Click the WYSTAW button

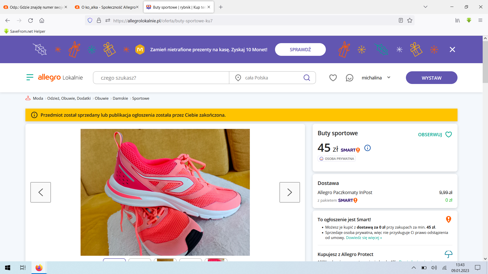(432, 78)
